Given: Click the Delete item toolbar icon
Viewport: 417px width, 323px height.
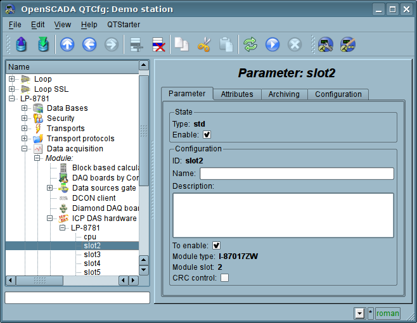Looking at the screenshot, I should [158, 44].
